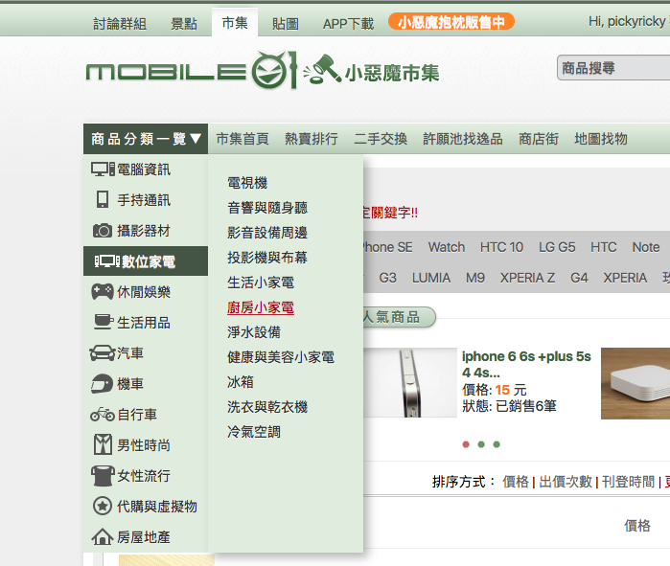Sort listings by 出價次數

click(566, 482)
